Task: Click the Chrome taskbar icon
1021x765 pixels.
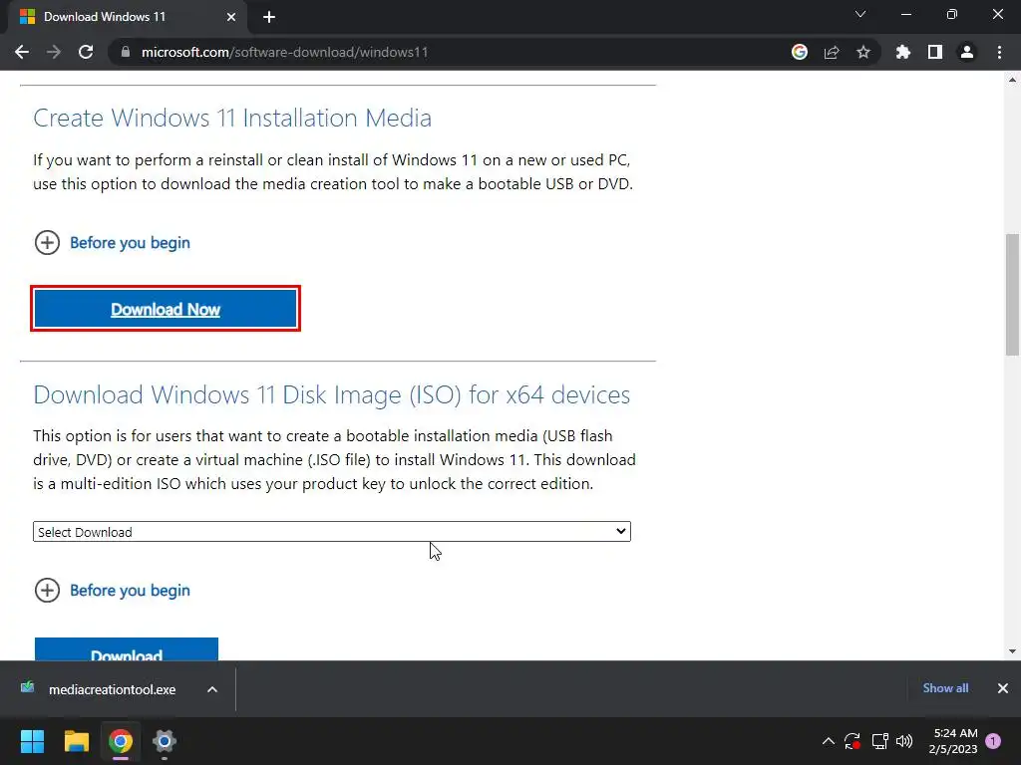Action: (121, 741)
